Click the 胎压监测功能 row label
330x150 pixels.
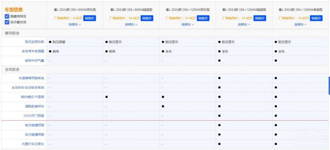pos(34,42)
